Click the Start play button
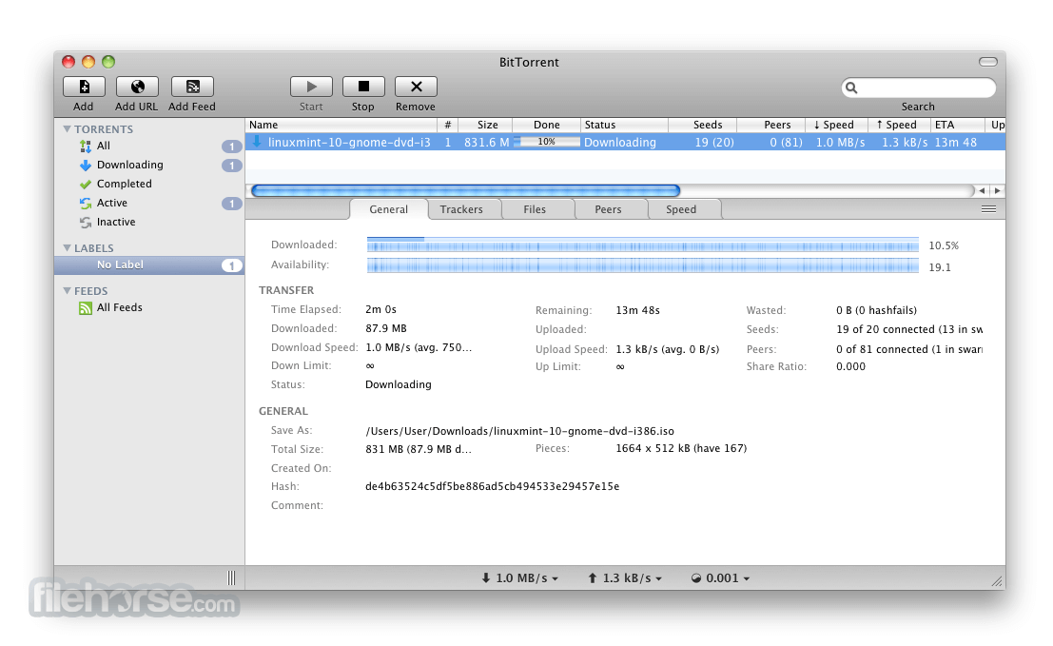The width and height of the screenshot is (1053, 646). 311,87
